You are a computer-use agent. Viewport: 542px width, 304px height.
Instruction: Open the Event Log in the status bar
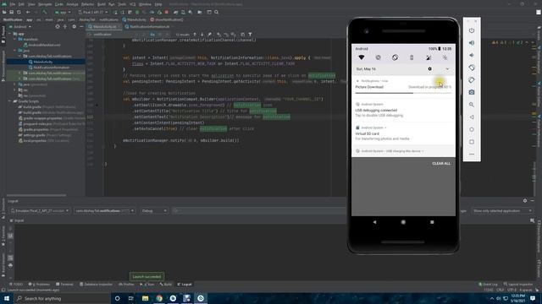488,285
